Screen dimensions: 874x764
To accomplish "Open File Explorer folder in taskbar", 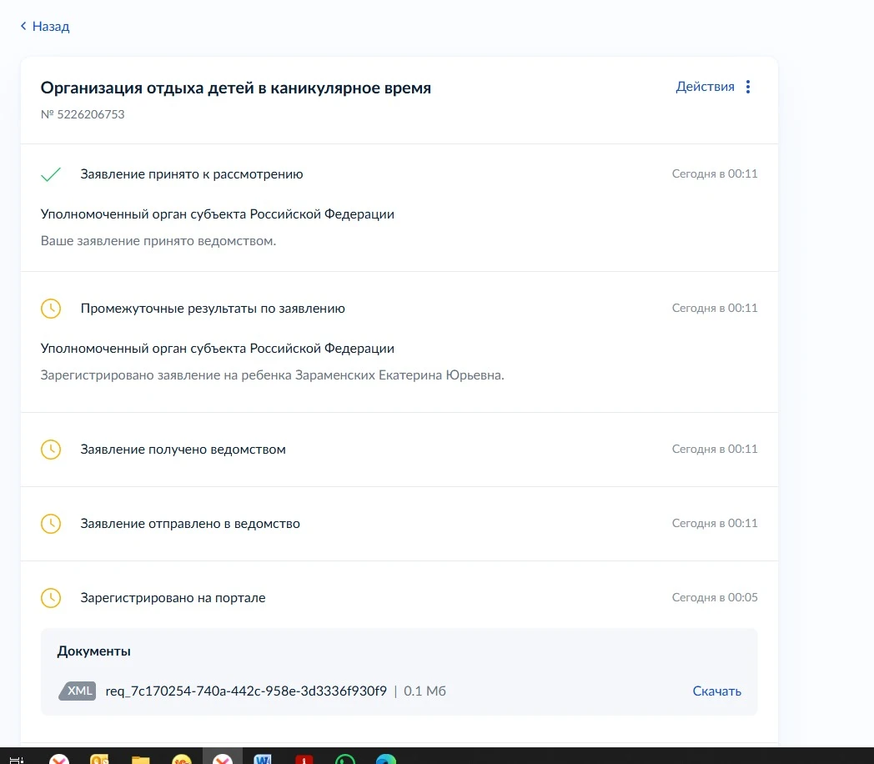I will (x=140, y=759).
